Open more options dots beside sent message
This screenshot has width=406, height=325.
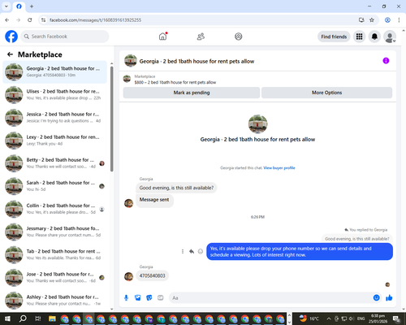click(183, 251)
